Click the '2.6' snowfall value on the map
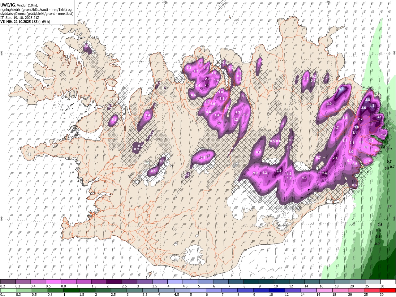This screenshot has width=396, height=297. 325,173
